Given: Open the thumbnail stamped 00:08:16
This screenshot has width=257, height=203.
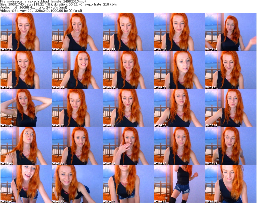Looking at the screenshot, I should tap(179, 146).
